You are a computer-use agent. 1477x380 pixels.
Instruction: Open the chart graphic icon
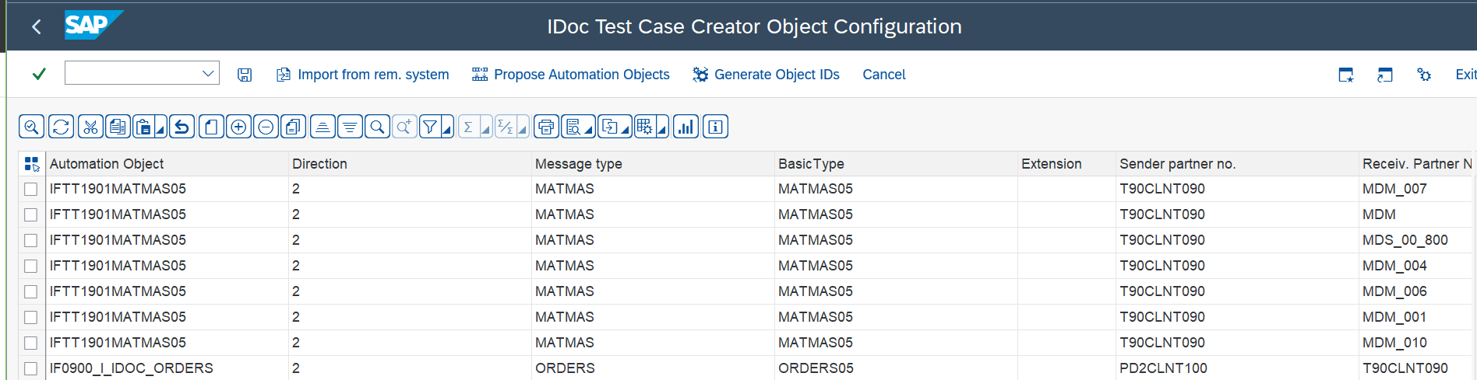686,127
